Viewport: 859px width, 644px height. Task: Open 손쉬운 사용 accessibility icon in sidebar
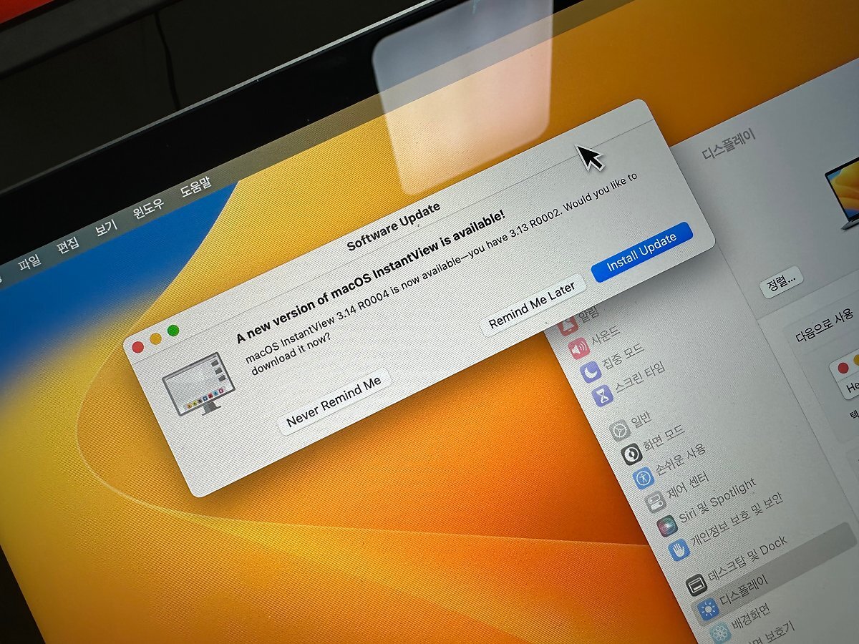click(x=643, y=477)
